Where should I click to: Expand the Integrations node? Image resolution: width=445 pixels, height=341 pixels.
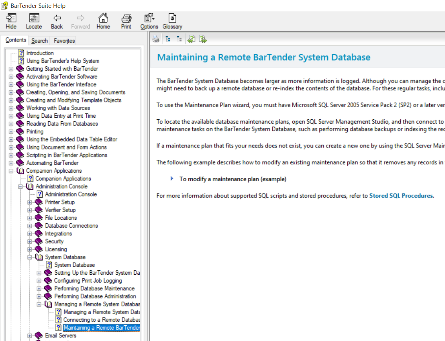click(x=29, y=234)
